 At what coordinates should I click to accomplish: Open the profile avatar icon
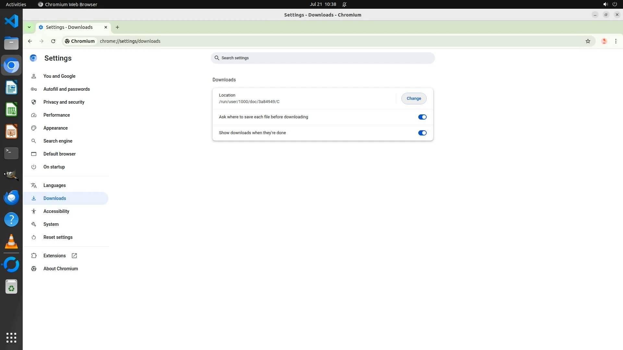[x=604, y=41]
